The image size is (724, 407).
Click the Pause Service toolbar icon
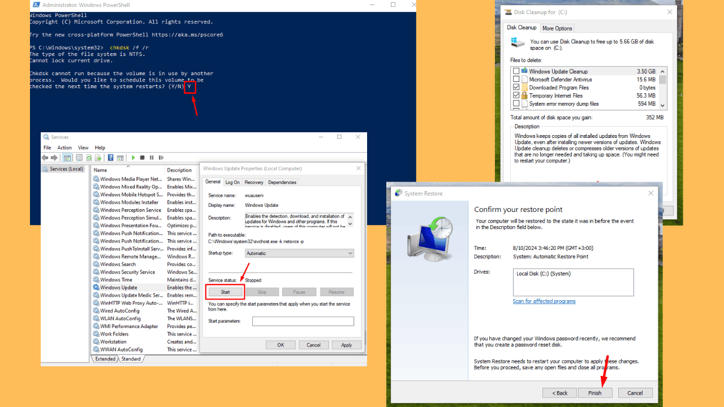[x=152, y=158]
